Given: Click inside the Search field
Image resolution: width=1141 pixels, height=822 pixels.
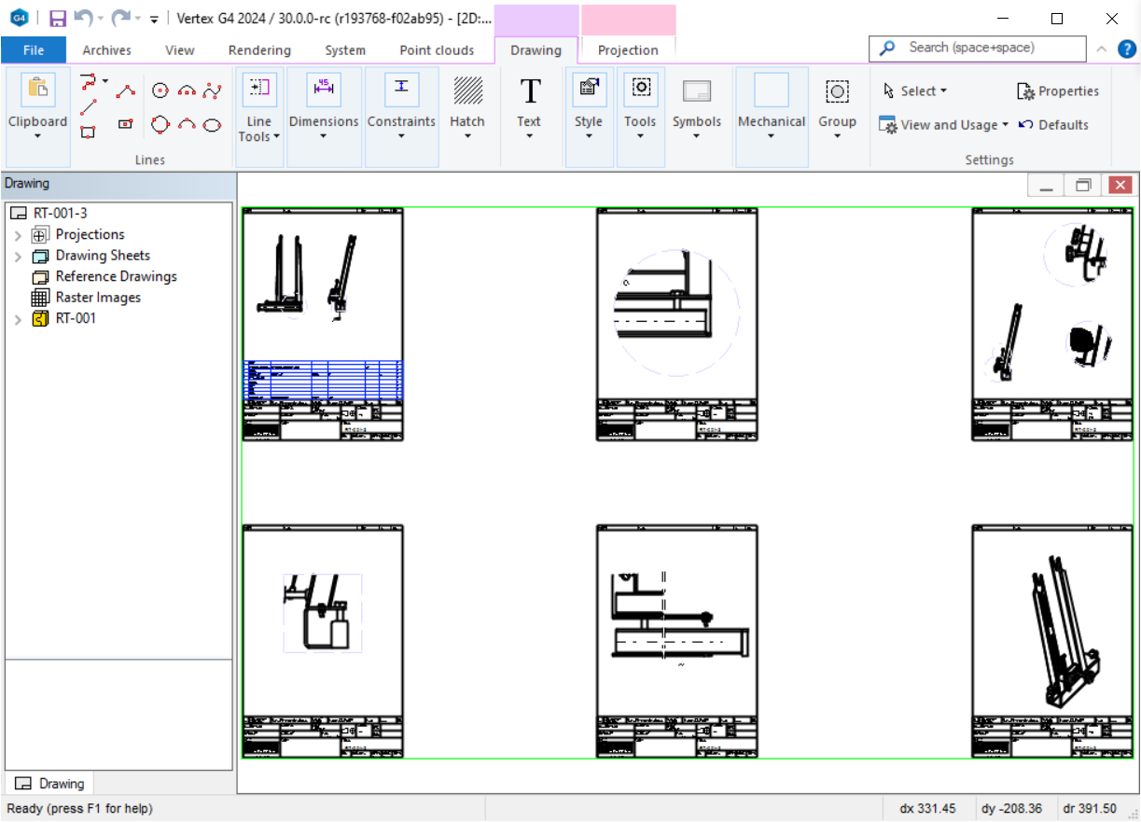Looking at the screenshot, I should [977, 48].
